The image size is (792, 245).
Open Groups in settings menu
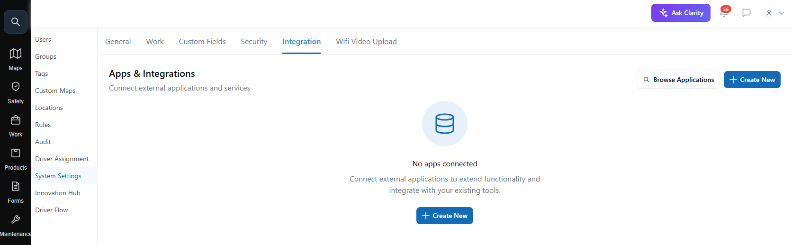point(64,56)
